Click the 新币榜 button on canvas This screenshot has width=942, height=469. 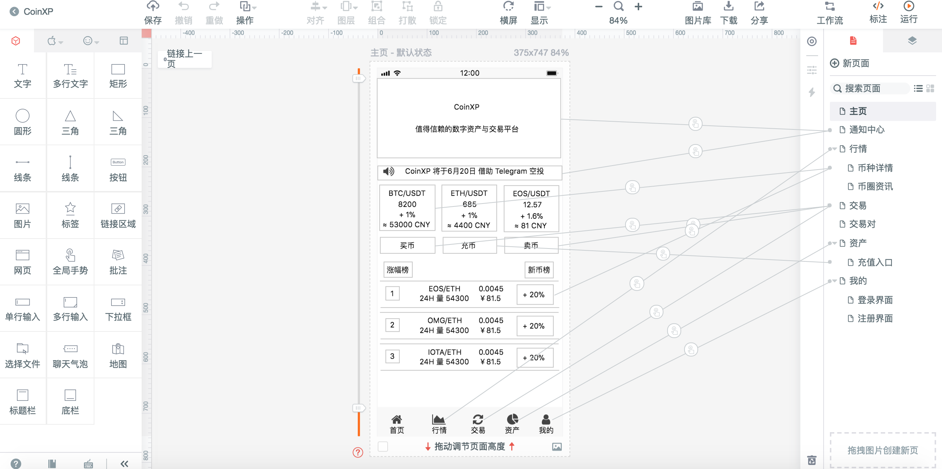tap(539, 270)
